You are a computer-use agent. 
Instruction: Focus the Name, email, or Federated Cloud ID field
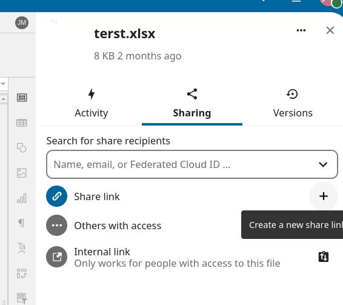coord(192,164)
